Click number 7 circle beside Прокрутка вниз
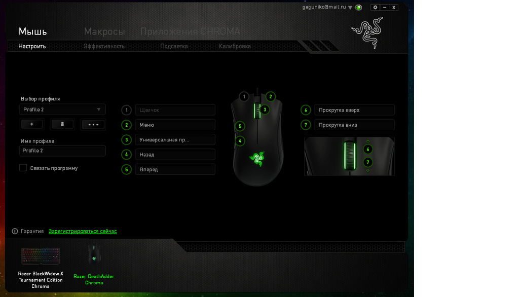The height and width of the screenshot is (297, 519). tap(306, 125)
